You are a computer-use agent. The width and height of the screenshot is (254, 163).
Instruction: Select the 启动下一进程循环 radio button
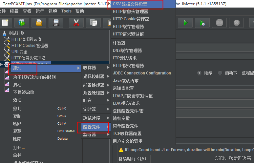220,73
